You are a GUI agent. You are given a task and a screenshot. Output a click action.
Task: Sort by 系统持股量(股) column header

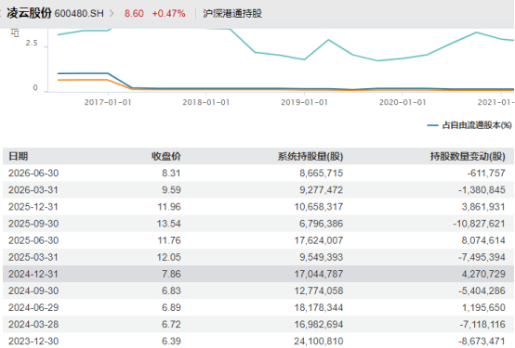coord(310,157)
